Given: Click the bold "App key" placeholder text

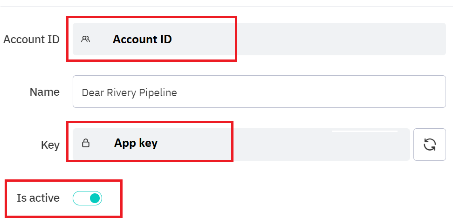Looking at the screenshot, I should tap(136, 143).
